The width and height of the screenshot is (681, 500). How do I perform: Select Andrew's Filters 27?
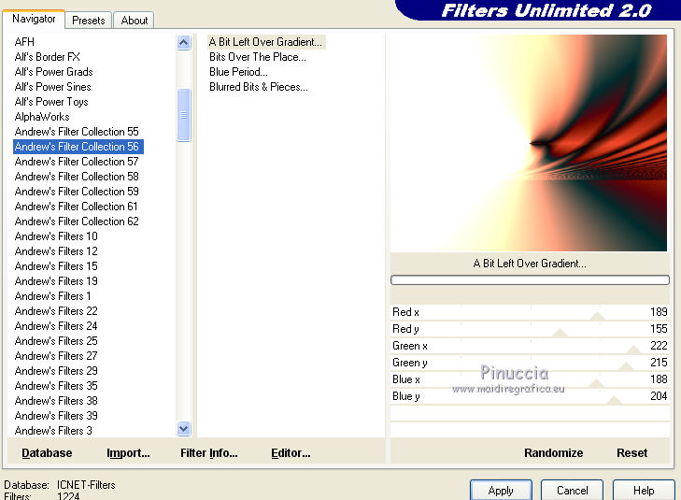pos(56,356)
